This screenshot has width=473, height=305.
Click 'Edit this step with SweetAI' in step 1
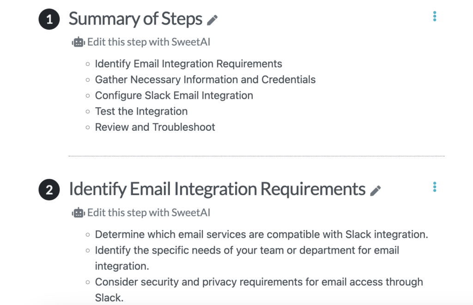click(149, 42)
